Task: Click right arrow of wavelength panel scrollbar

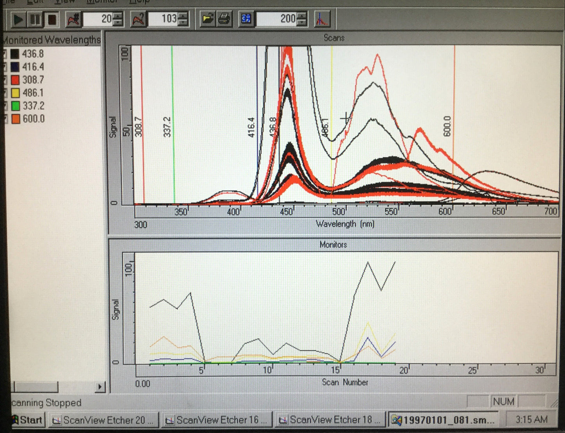Action: point(100,387)
